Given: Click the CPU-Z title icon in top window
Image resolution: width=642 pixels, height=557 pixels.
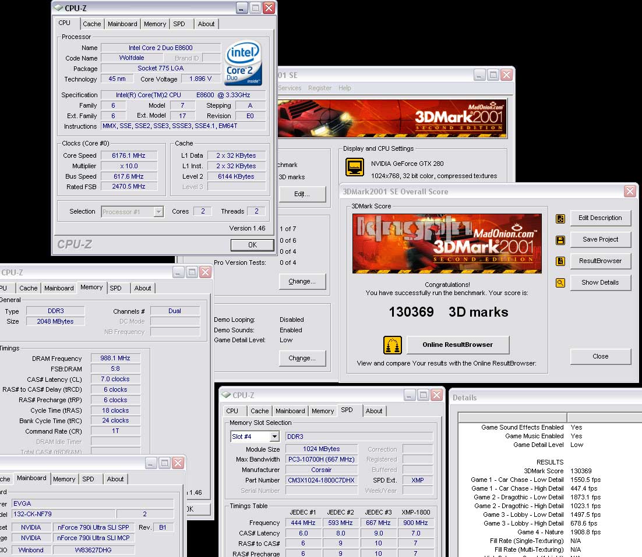Looking at the screenshot, I should [x=59, y=8].
